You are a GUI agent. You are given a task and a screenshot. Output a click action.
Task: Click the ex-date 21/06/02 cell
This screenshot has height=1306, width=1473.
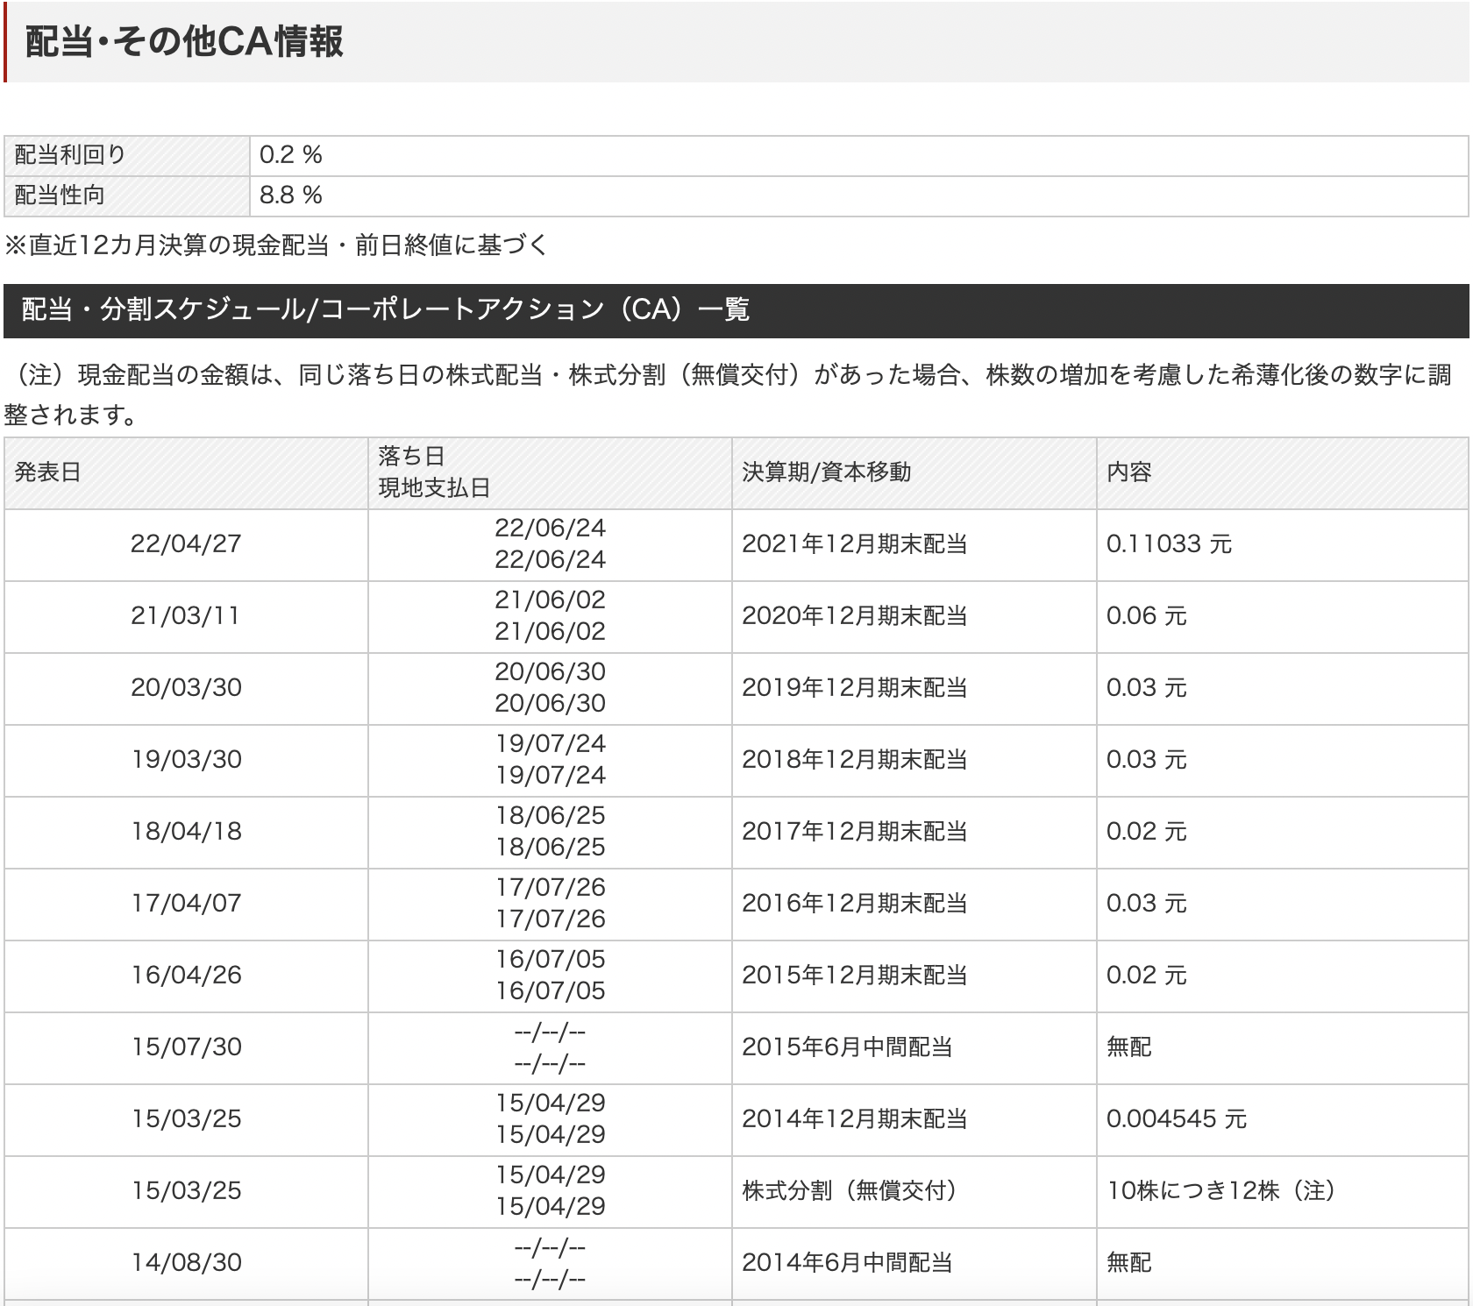550,616
